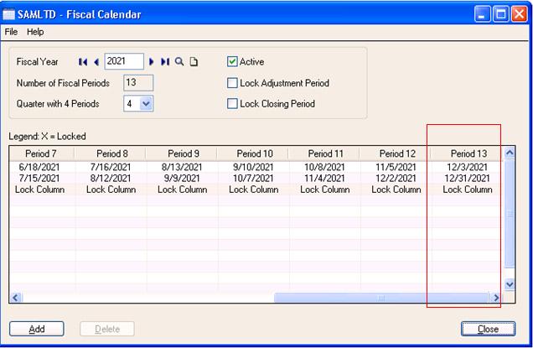This screenshot has width=533, height=348.
Task: Select start date 7/16/2021 cell
Action: point(111,167)
